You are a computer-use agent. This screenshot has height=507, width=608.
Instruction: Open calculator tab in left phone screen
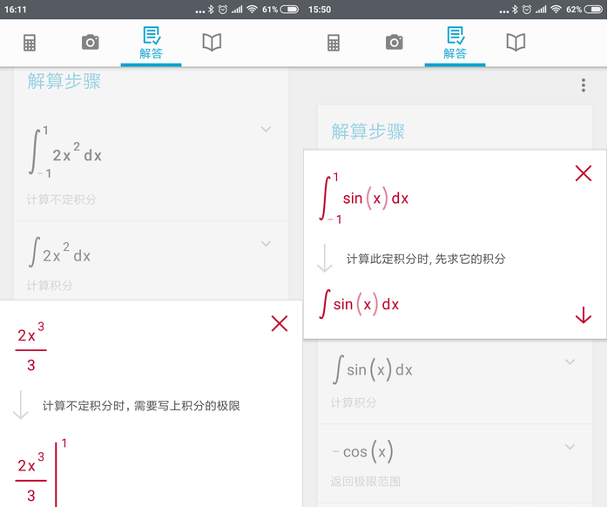[30, 43]
